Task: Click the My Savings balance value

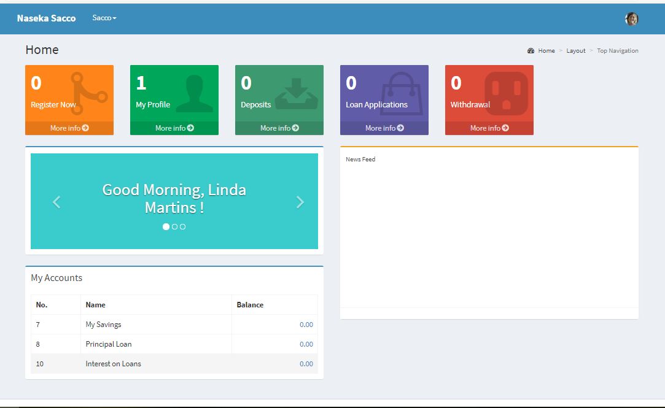Action: tap(306, 325)
